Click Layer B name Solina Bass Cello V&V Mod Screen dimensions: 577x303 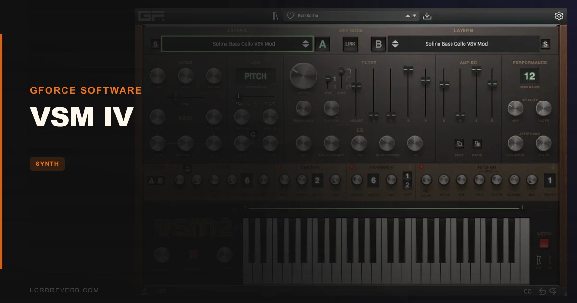pyautogui.click(x=456, y=44)
